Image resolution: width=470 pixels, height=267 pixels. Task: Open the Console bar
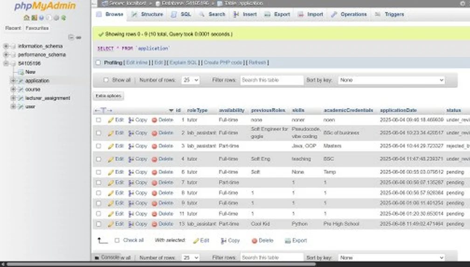[x=107, y=257]
